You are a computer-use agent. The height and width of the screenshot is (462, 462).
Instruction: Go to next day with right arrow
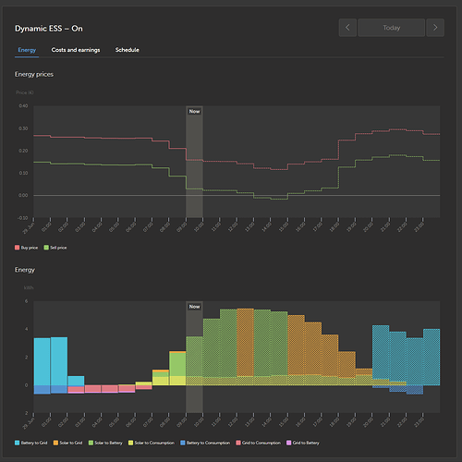point(435,28)
